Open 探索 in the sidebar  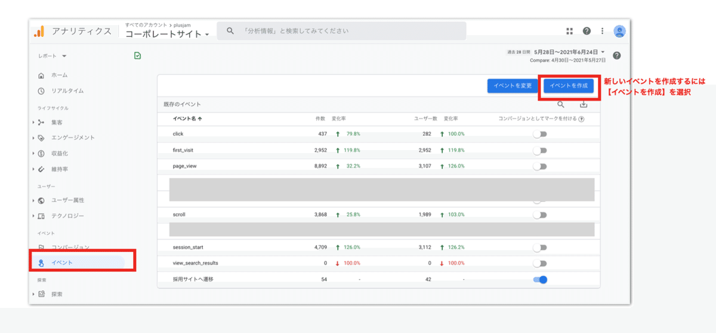[57, 294]
